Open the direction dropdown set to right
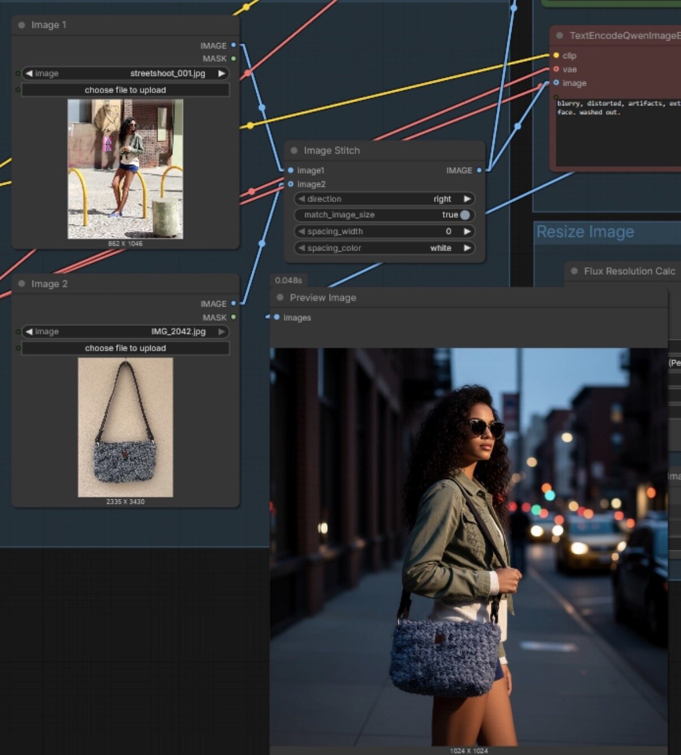The height and width of the screenshot is (755, 681). click(384, 199)
